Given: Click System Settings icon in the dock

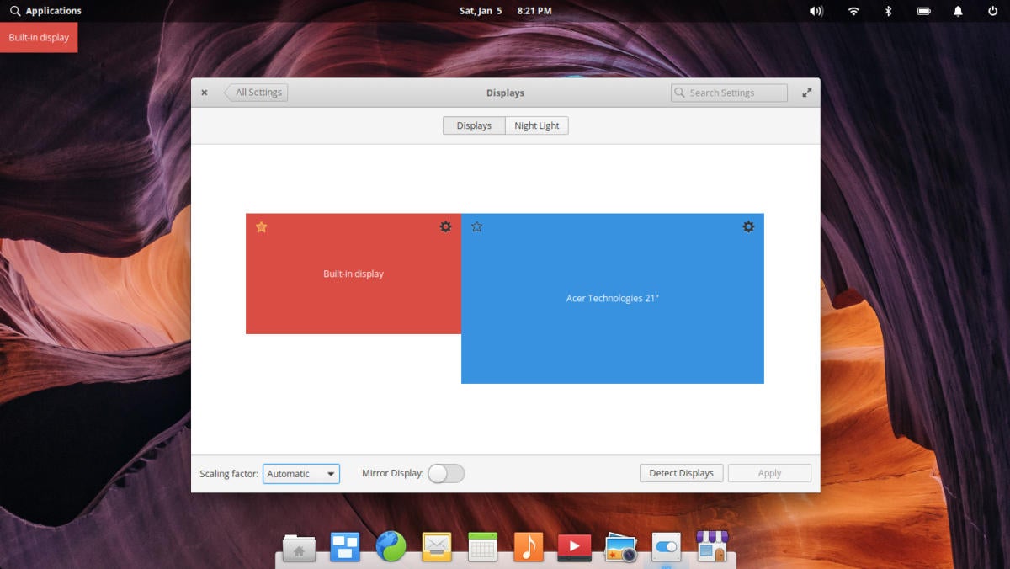Looking at the screenshot, I should 666,547.
